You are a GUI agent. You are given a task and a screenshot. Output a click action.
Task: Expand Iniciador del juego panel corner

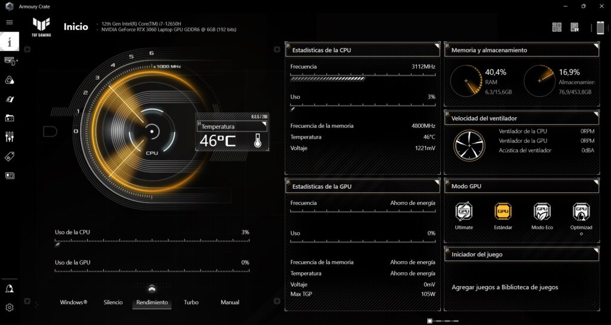[x=596, y=250]
